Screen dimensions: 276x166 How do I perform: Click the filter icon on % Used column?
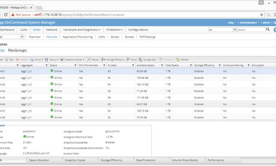133,65
